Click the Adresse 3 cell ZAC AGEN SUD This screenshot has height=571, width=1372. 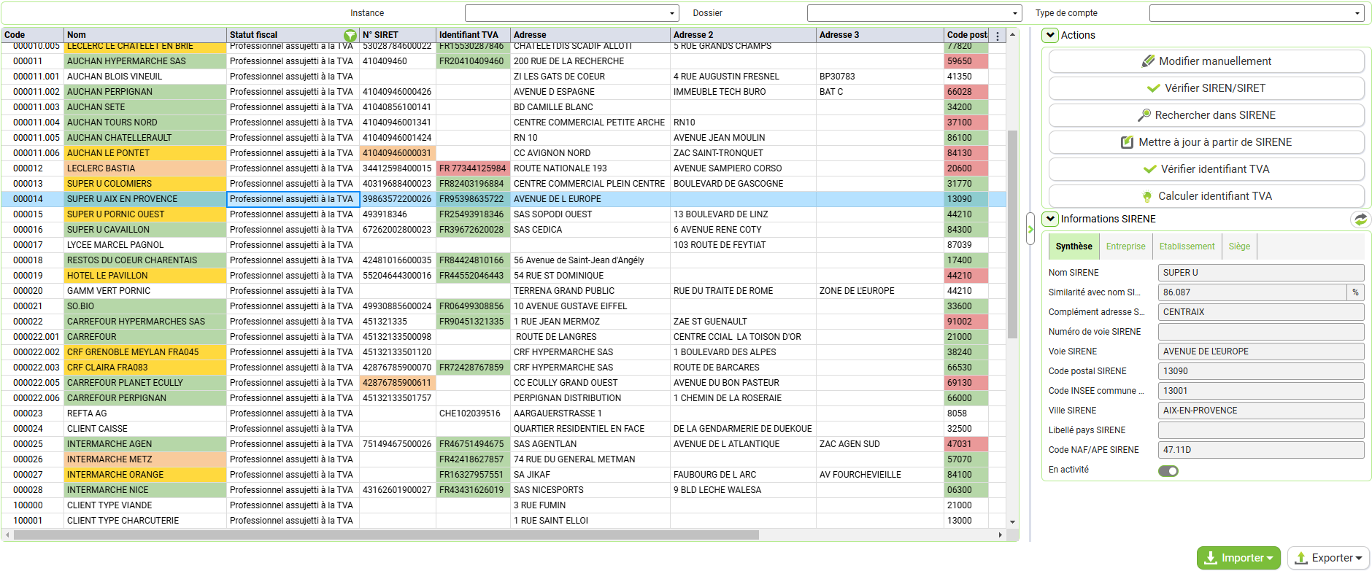(879, 444)
